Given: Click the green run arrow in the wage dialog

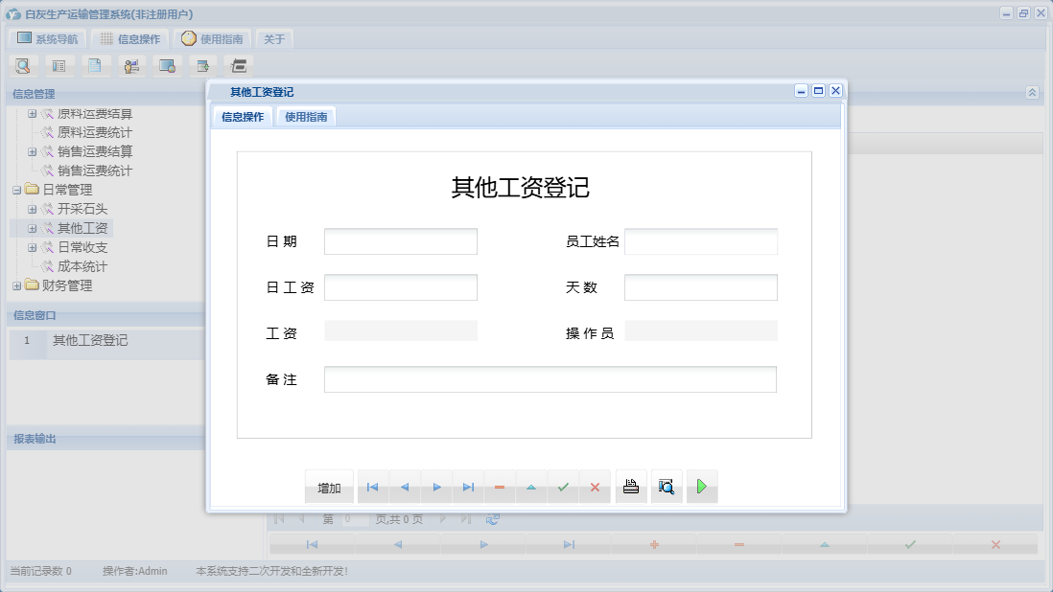Looking at the screenshot, I should click(702, 486).
